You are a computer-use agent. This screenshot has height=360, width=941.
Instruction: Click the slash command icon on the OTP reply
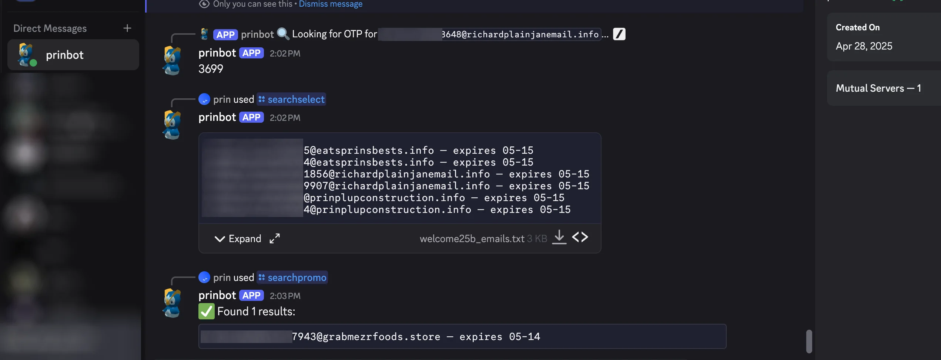point(619,34)
